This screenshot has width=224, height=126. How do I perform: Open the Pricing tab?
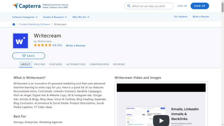point(39,64)
